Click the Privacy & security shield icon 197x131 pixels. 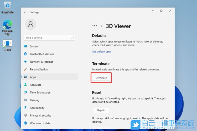click(25, 116)
